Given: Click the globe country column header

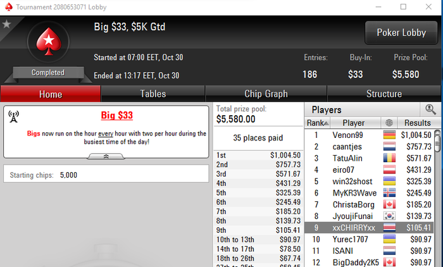Looking at the screenshot, I should point(389,123).
